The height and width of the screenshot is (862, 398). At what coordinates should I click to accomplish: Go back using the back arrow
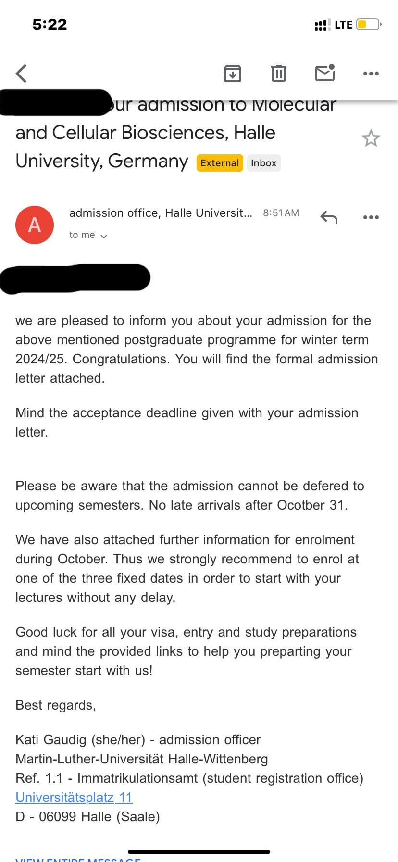coord(22,74)
